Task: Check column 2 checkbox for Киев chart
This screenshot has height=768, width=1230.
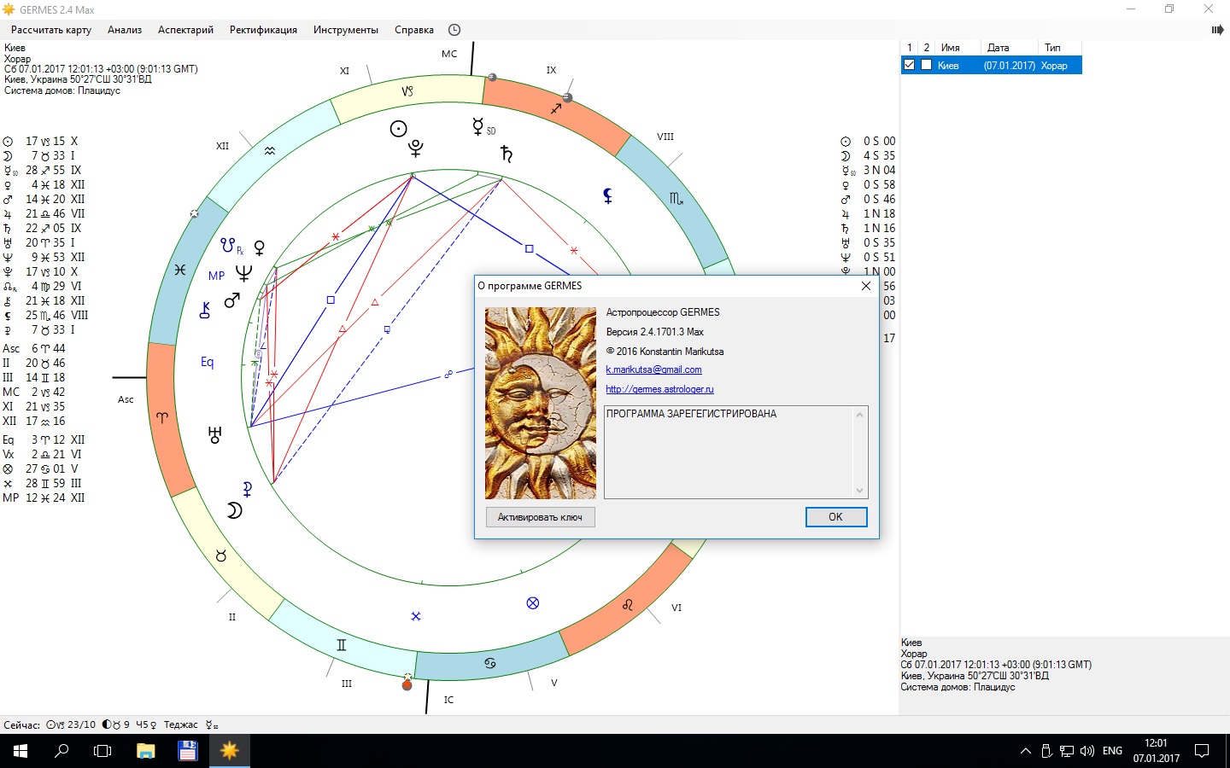Action: [x=926, y=65]
